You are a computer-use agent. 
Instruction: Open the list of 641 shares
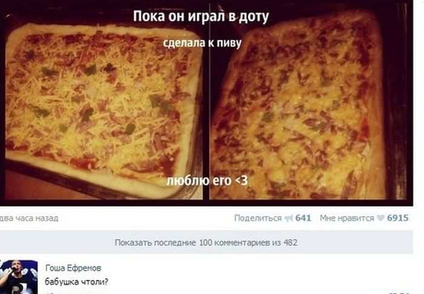coord(303,218)
